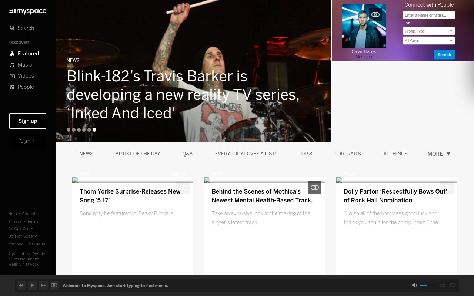Select the Q&A tab

point(187,154)
